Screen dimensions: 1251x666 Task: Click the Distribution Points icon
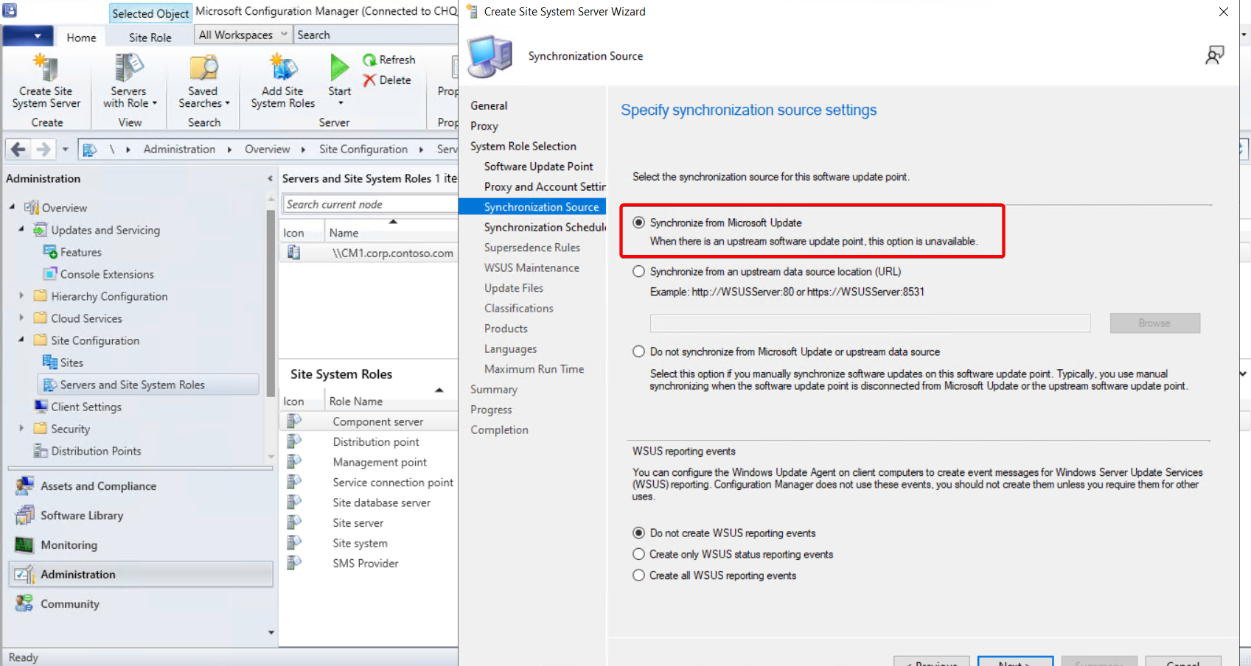coord(41,451)
